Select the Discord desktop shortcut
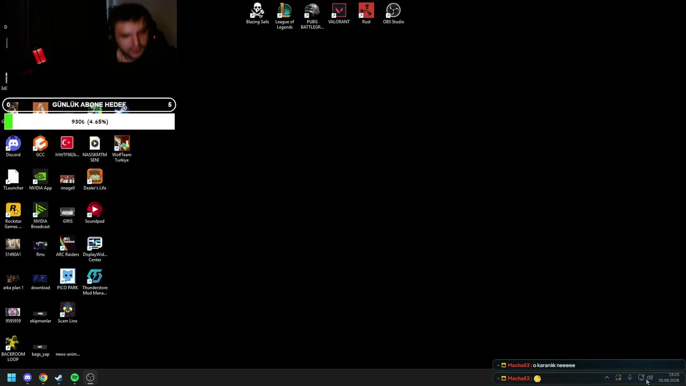The height and width of the screenshot is (386, 686). coord(13,147)
